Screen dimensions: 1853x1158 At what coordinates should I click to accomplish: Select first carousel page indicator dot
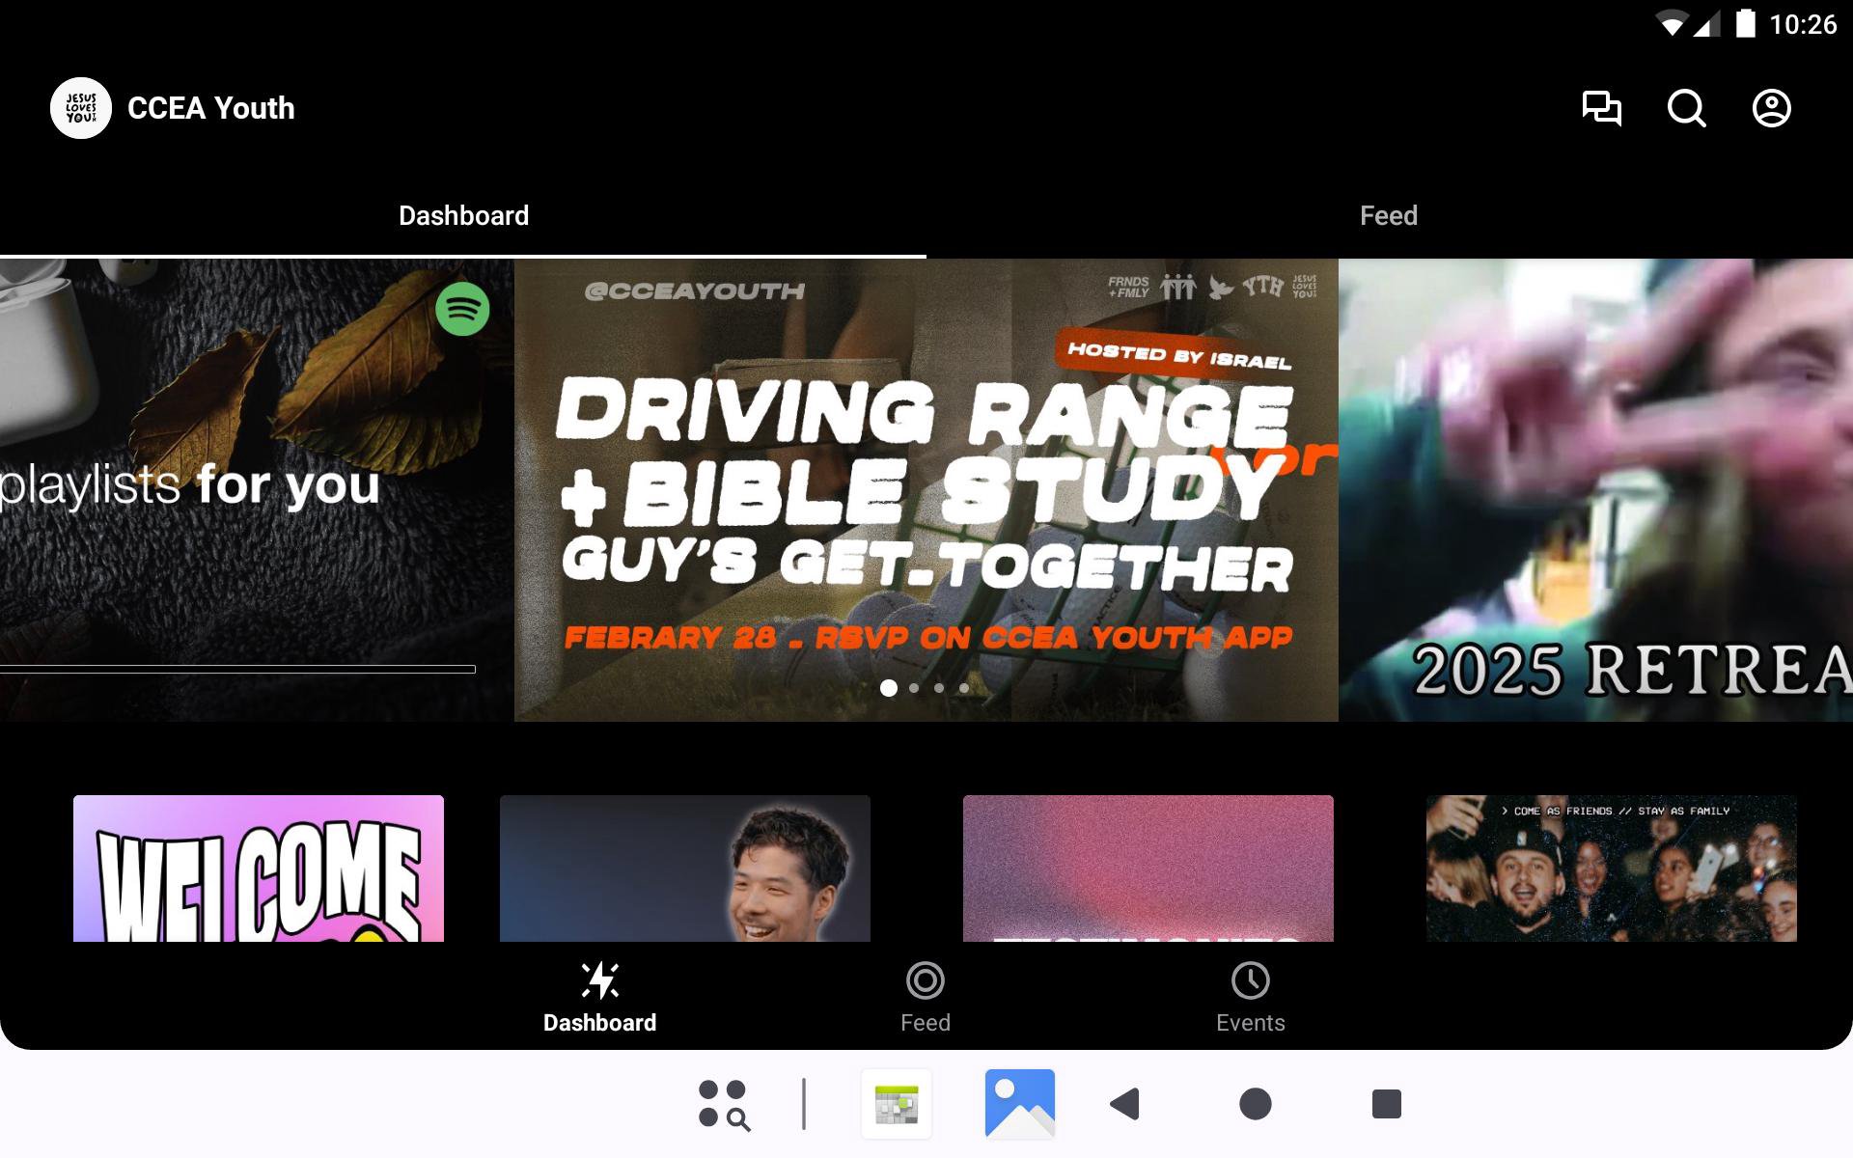pos(889,688)
